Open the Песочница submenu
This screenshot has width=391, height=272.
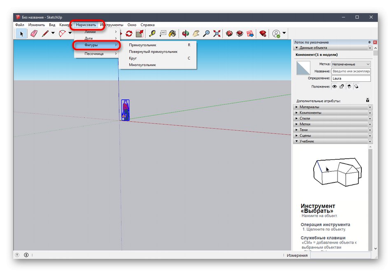97,54
